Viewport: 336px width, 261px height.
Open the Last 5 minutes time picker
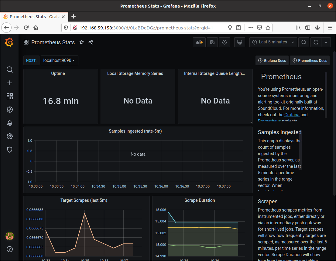(273, 42)
